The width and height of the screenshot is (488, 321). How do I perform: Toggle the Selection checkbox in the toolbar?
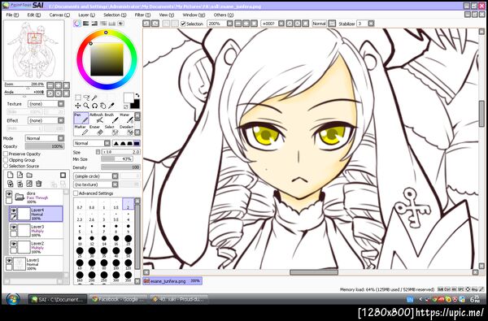tap(183, 24)
